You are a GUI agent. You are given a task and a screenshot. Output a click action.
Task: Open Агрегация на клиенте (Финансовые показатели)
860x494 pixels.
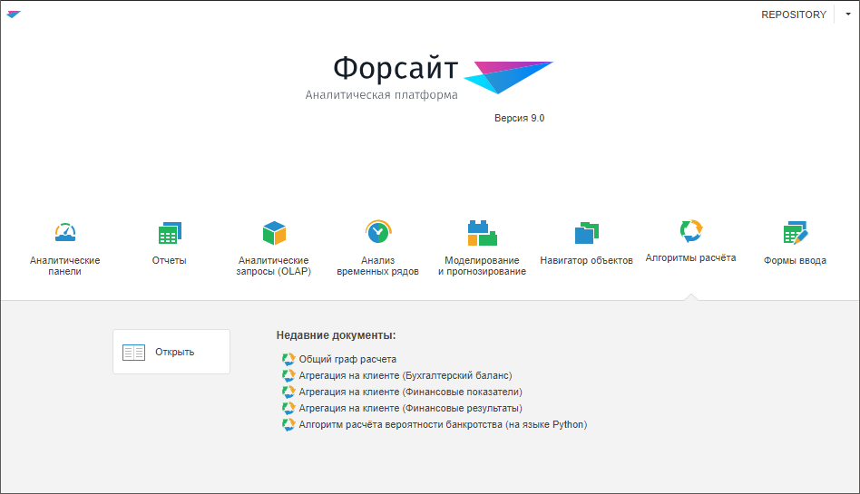[410, 392]
